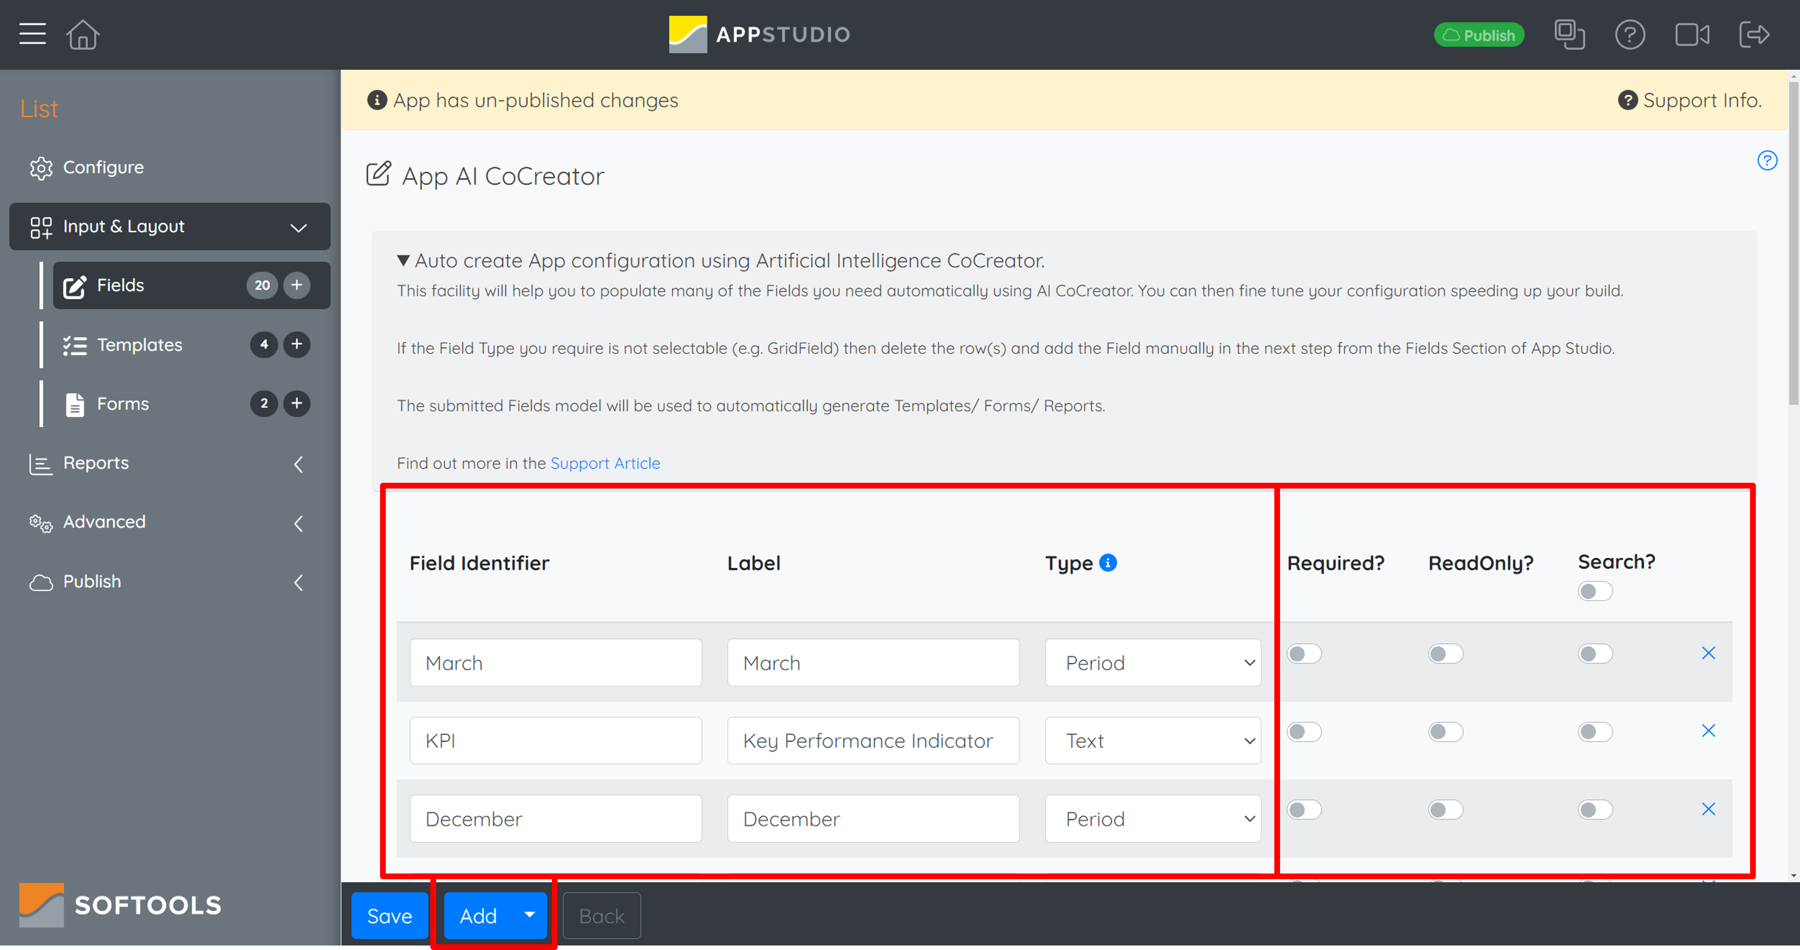Image resolution: width=1800 pixels, height=950 pixels.
Task: Open the video camera icon
Action: pyautogui.click(x=1692, y=34)
